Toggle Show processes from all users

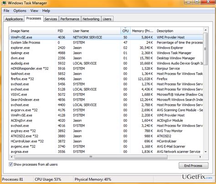coord(11,164)
